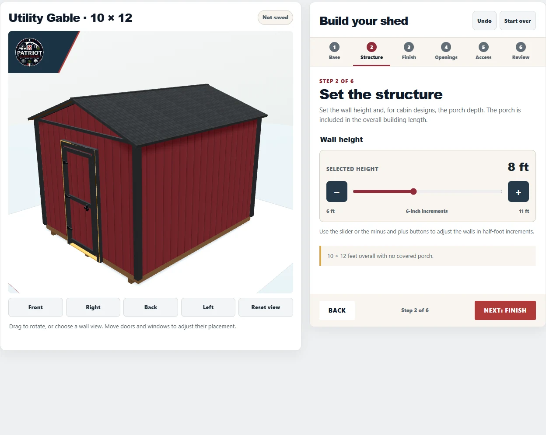Open the Finish step tab
Viewport: 546px width, 435px height.
[409, 52]
